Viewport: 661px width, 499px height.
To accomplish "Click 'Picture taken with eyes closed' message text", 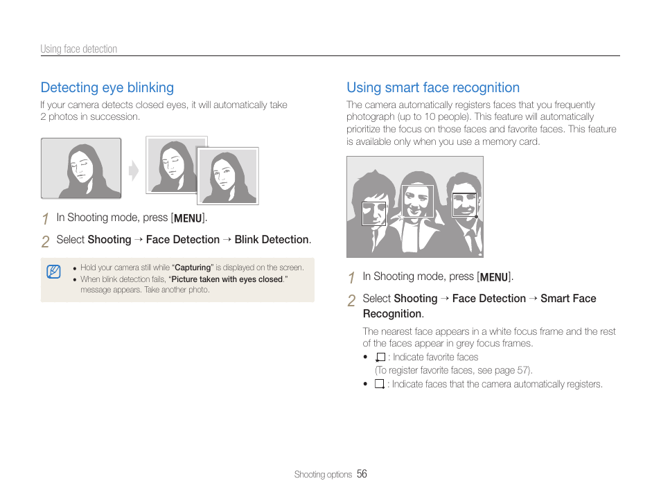I will pyautogui.click(x=227, y=279).
